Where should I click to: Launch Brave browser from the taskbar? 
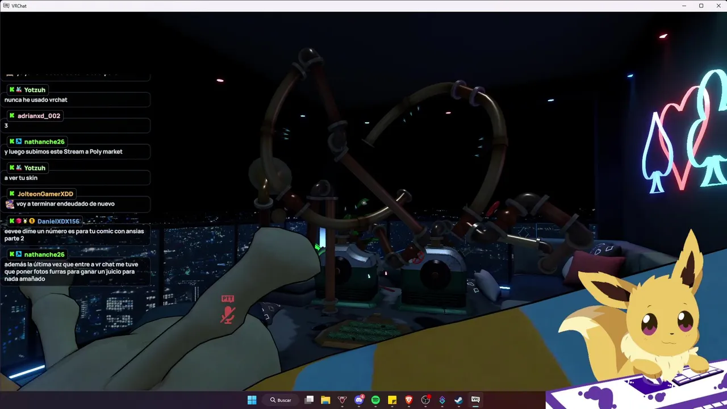coord(409,400)
